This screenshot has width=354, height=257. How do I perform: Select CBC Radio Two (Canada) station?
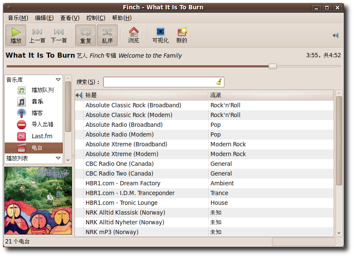tap(204, 173)
